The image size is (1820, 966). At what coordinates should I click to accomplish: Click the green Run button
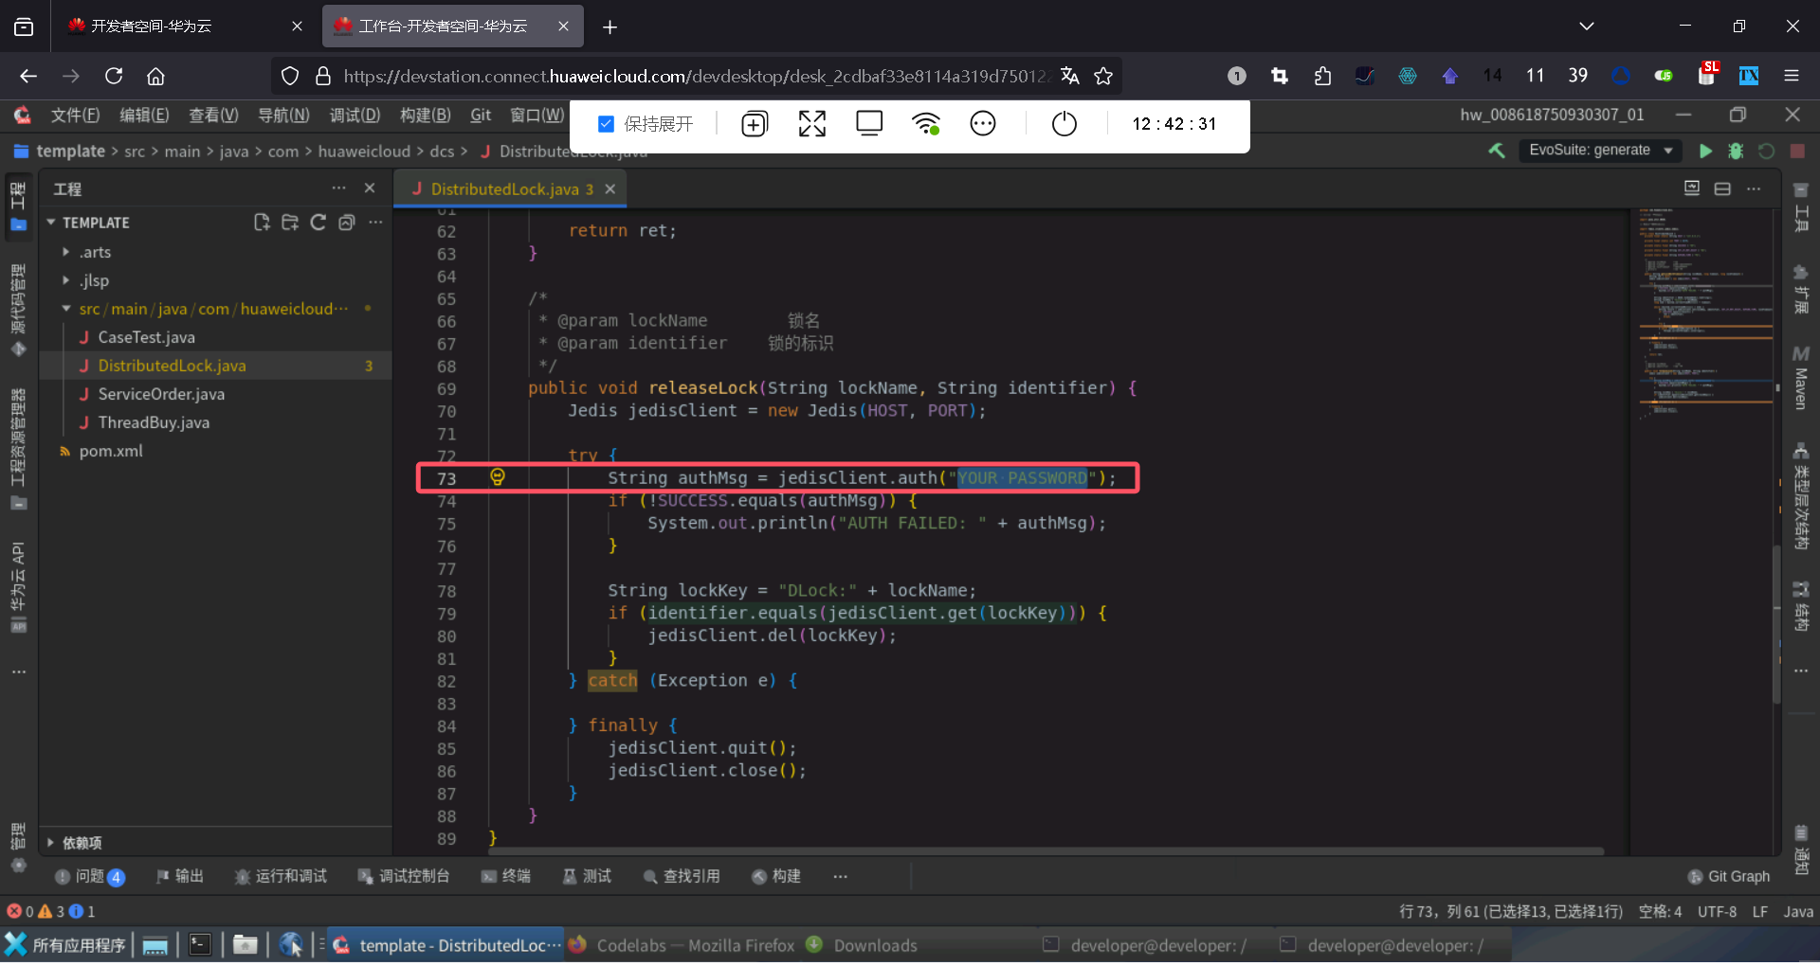point(1705,151)
